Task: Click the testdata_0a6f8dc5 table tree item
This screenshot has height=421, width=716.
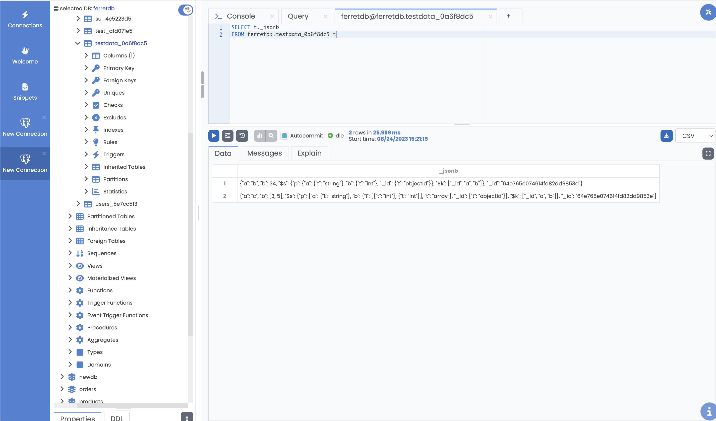Action: [121, 43]
